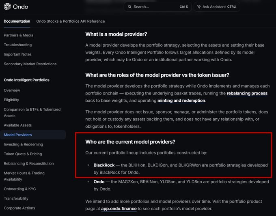Screen dimensions: 276x216
Task: Open Available Assets sidebar page
Action: (18, 125)
